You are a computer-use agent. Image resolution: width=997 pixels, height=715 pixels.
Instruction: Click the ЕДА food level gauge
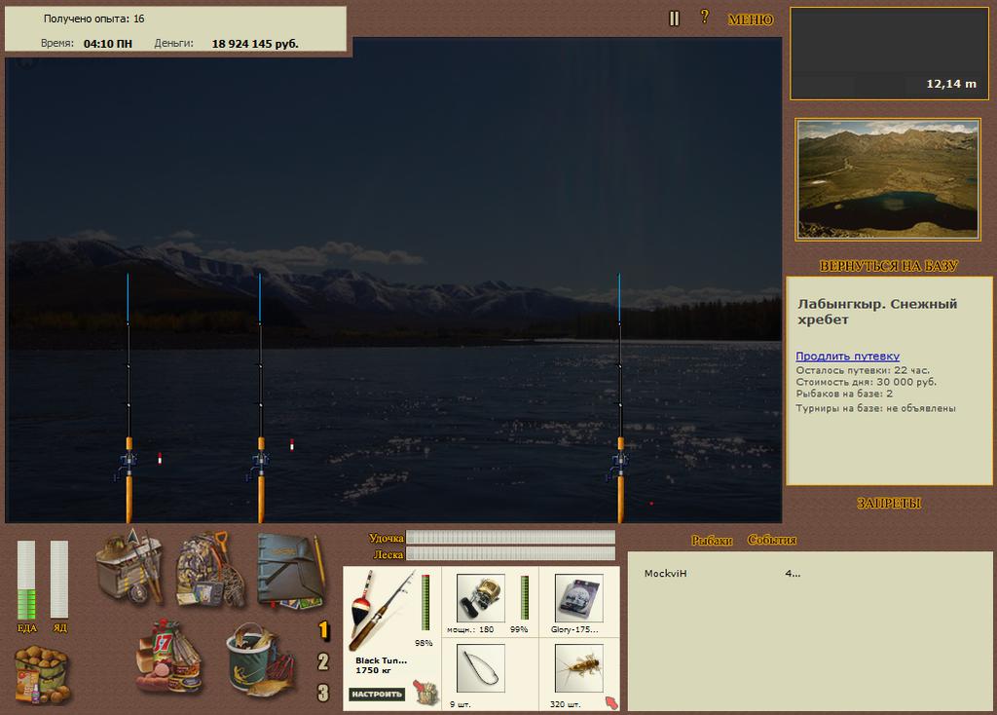tap(26, 580)
